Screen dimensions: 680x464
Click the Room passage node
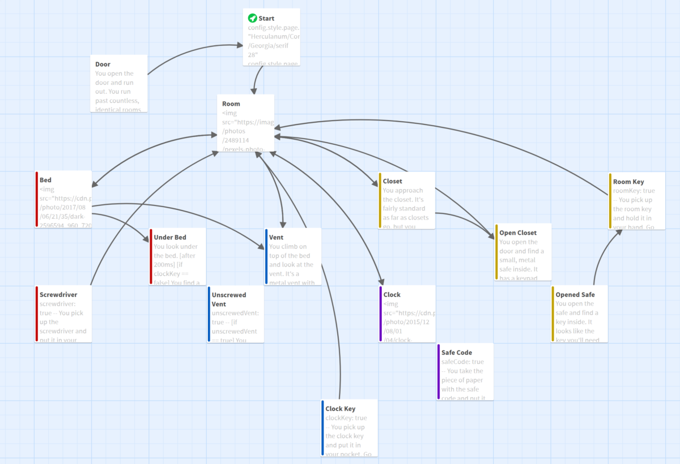[246, 123]
